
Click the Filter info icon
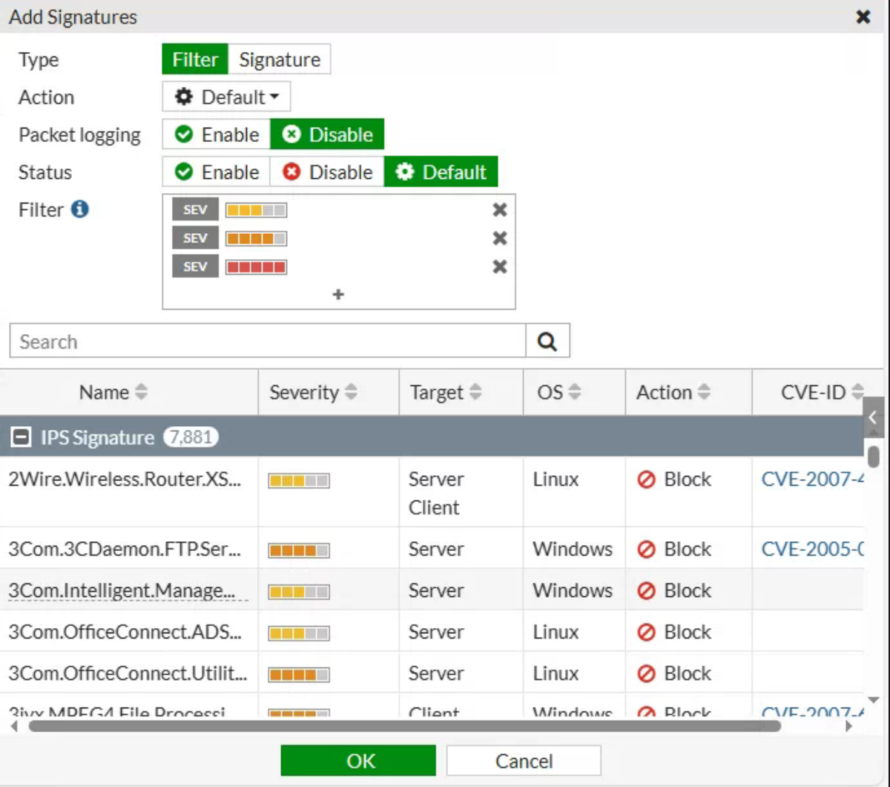click(x=80, y=209)
